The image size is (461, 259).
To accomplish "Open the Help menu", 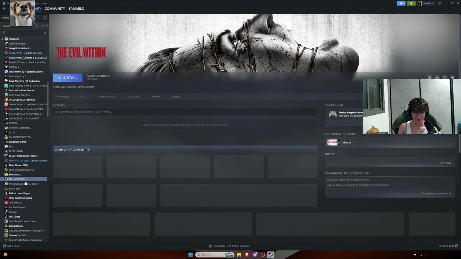I will point(44,3).
